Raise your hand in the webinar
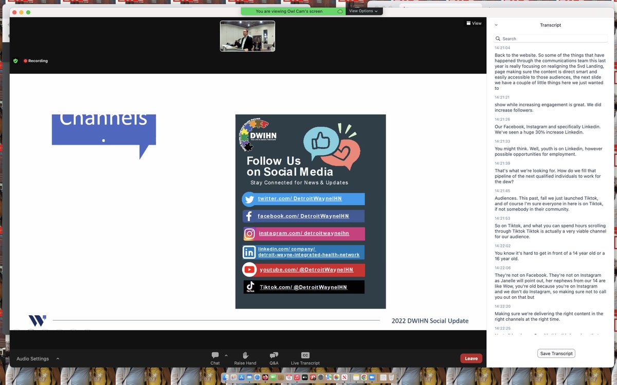The height and width of the screenshot is (385, 617). [x=245, y=358]
